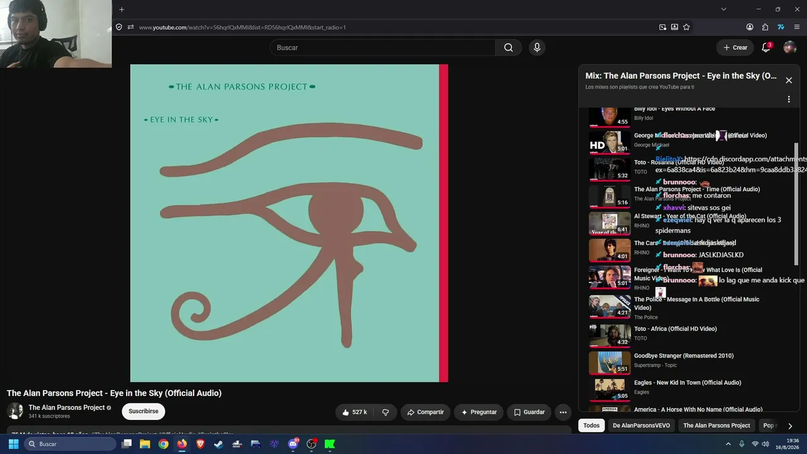
Task: Click the video title Eye in the Sky (Official Audio)
Action: pos(114,393)
